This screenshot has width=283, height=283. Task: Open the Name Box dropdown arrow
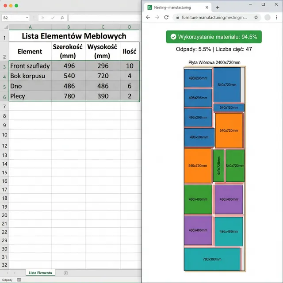(x=27, y=18)
